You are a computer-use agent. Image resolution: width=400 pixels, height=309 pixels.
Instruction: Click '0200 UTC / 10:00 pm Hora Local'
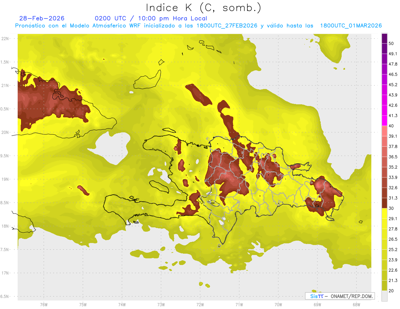pyautogui.click(x=151, y=18)
